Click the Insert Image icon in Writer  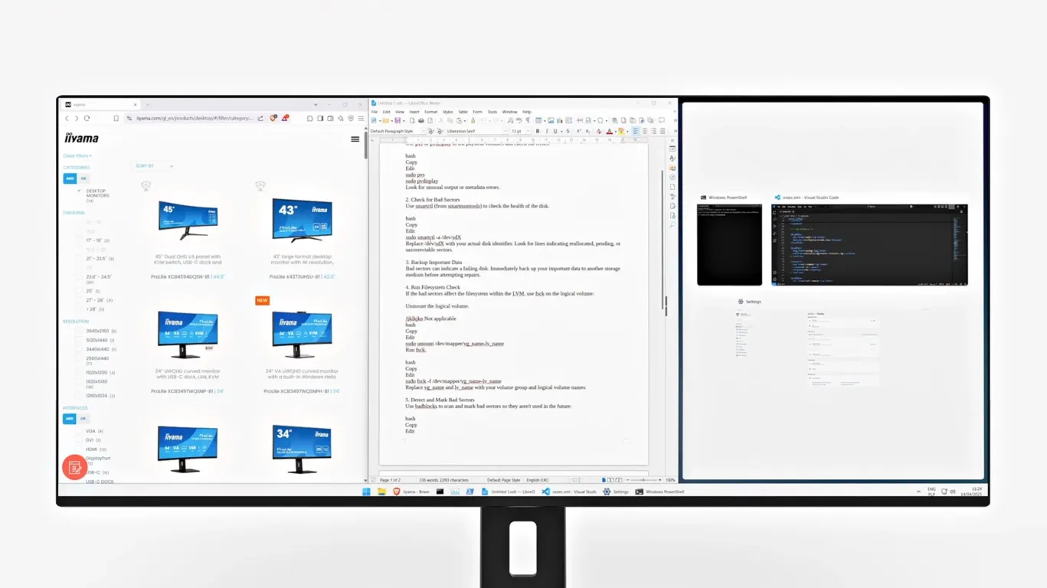click(551, 121)
